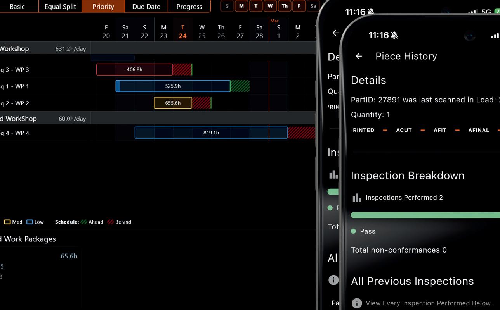
Task: Select the 'W 25' date column header
Action: [x=202, y=32]
